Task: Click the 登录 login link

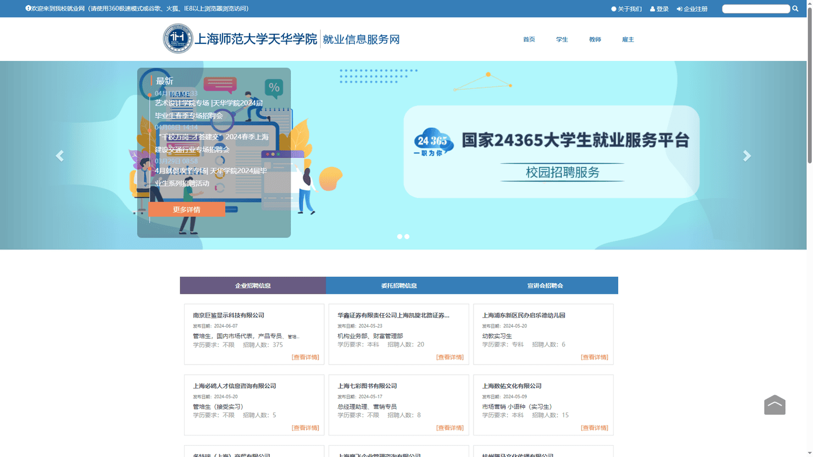Action: [659, 9]
